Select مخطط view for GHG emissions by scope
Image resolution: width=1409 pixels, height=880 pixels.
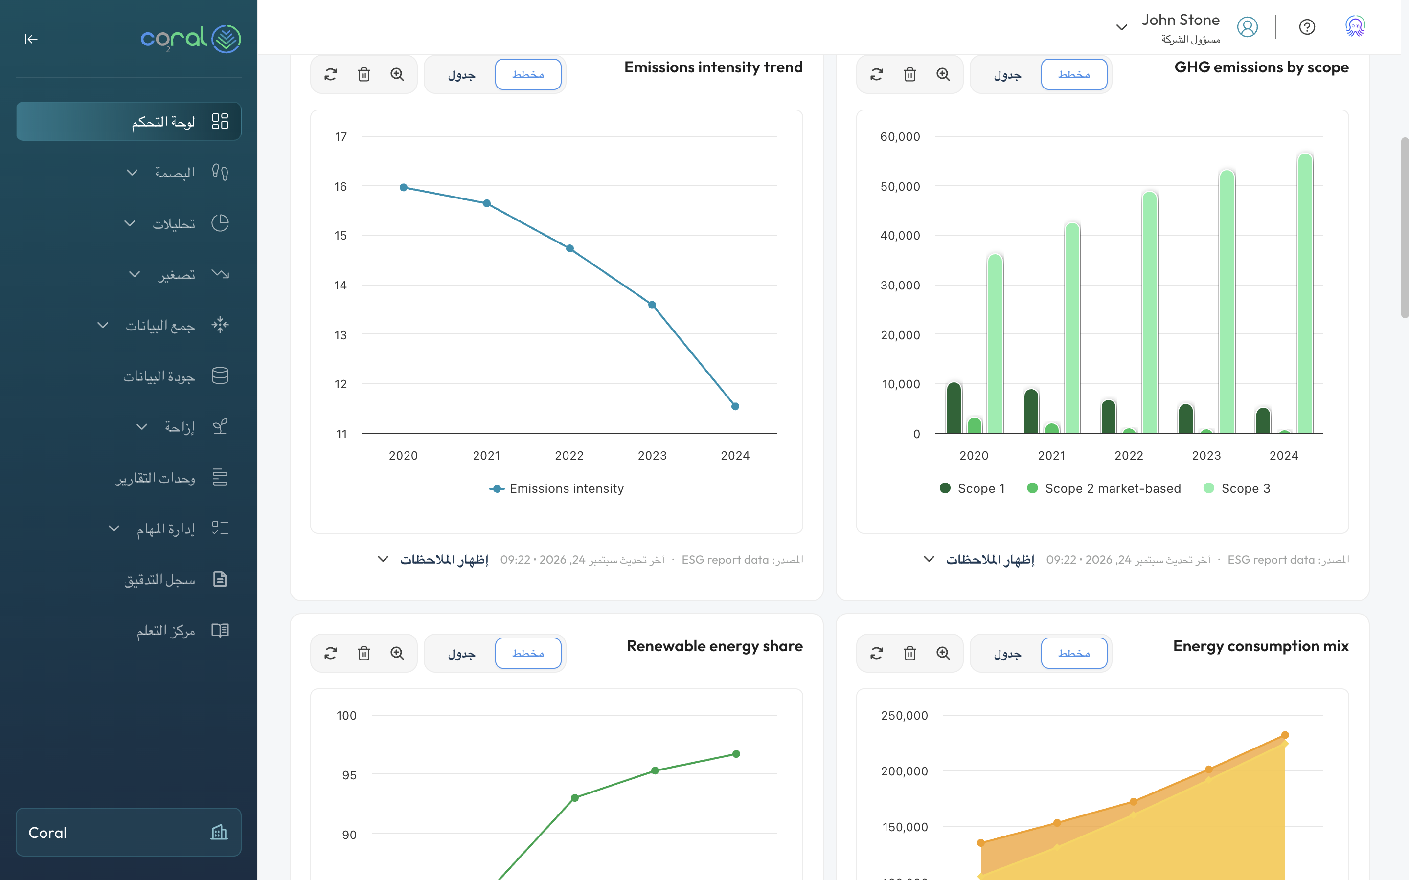click(1074, 74)
